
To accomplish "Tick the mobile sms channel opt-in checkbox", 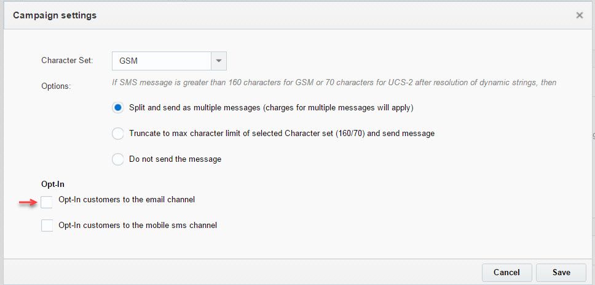I will click(47, 226).
